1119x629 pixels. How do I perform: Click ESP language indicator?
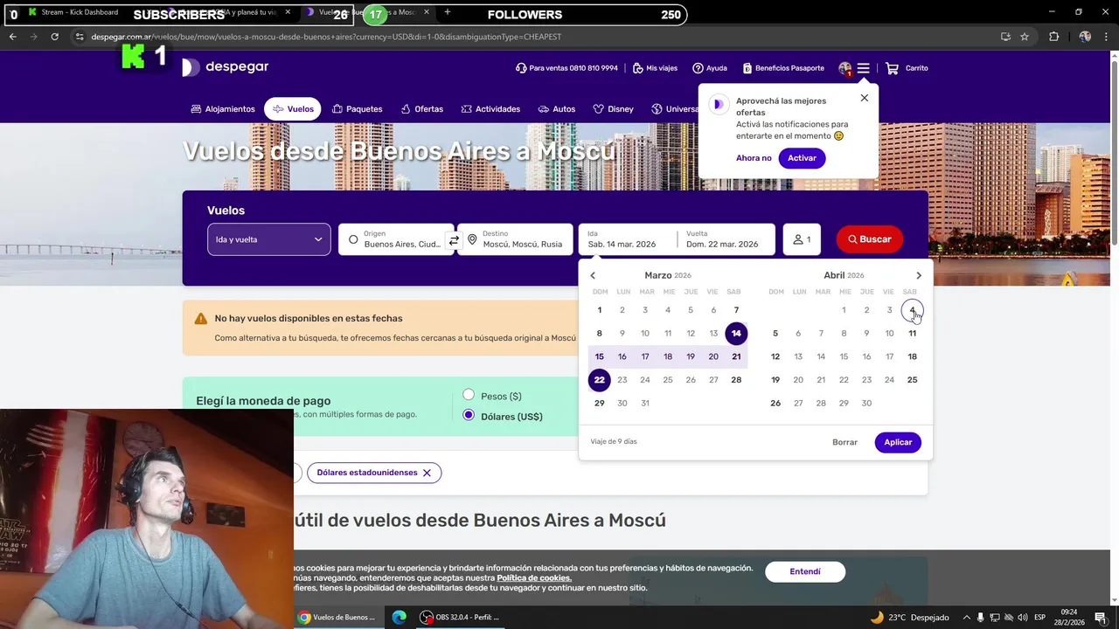(x=1039, y=617)
